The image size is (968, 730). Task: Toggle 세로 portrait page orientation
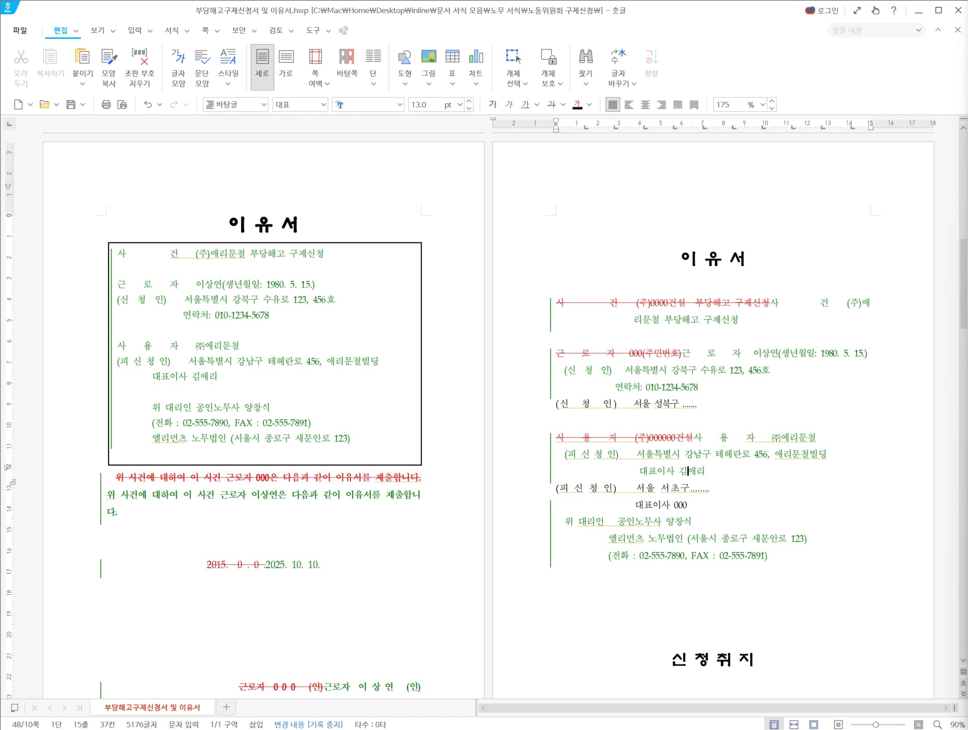click(262, 57)
